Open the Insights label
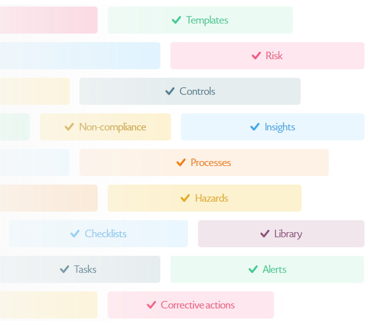The height and width of the screenshot is (324, 372). pyautogui.click(x=280, y=127)
